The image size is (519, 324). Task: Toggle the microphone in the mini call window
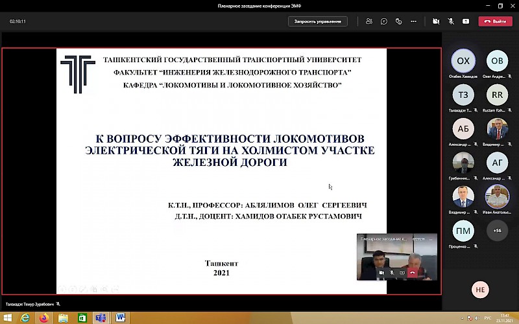(392, 273)
